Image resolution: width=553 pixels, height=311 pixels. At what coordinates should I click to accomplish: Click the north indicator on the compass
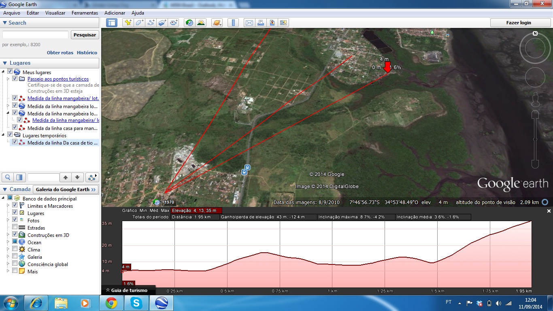(535, 34)
